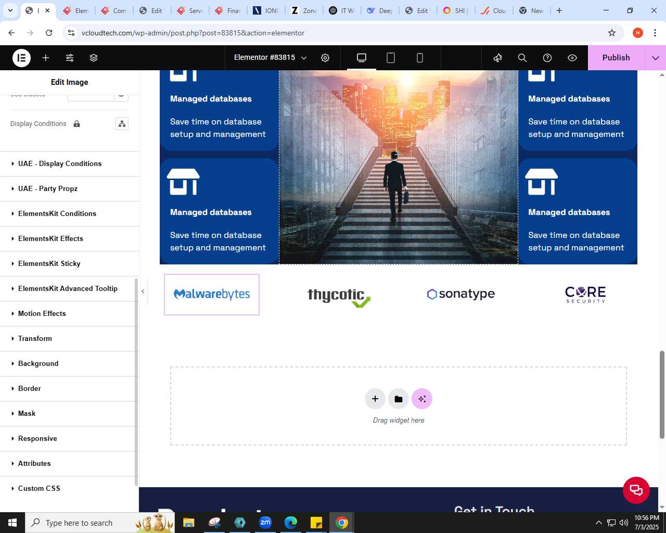Click the Add Element plus icon
This screenshot has height=533, width=666.
coord(46,58)
